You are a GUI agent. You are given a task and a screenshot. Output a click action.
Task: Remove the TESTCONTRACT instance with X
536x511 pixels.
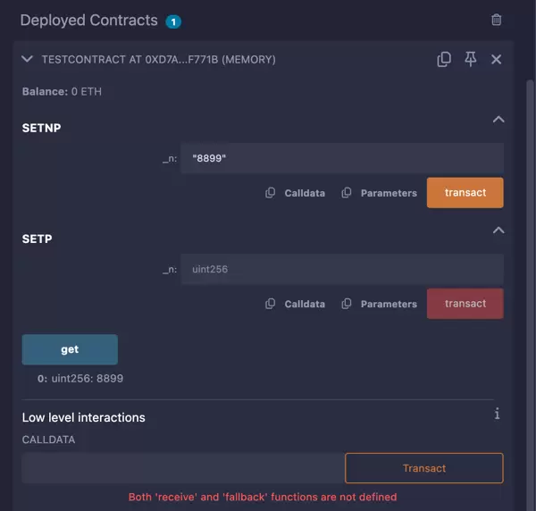pyautogui.click(x=497, y=60)
